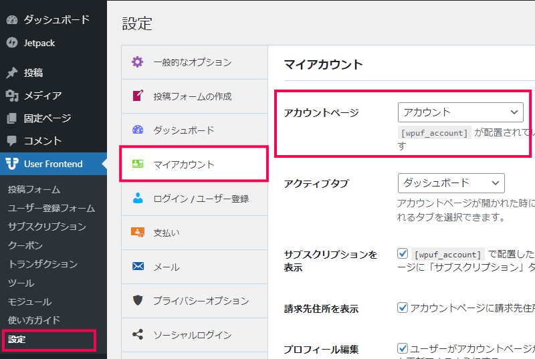Click the share ソーシャルログイン icon
The image size is (535, 359).
pos(138,334)
